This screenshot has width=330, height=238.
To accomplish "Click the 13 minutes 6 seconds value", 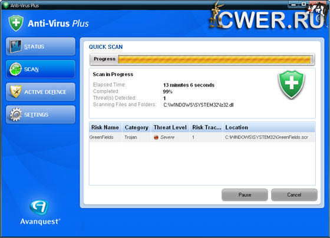I will pos(189,85).
